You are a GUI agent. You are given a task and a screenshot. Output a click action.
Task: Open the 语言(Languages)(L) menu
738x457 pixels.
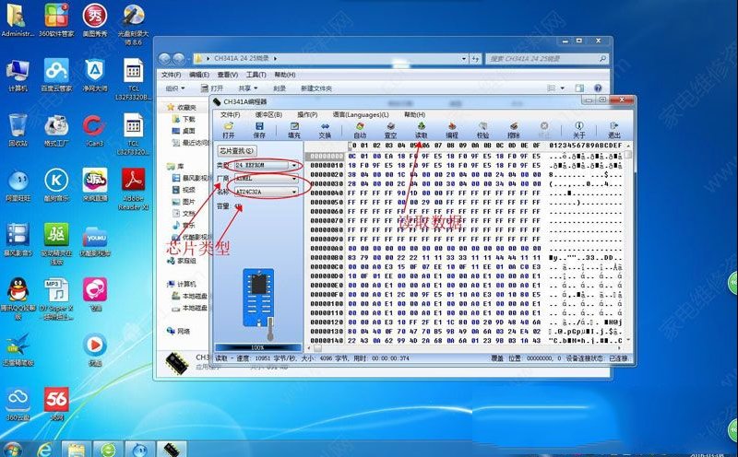tap(361, 115)
